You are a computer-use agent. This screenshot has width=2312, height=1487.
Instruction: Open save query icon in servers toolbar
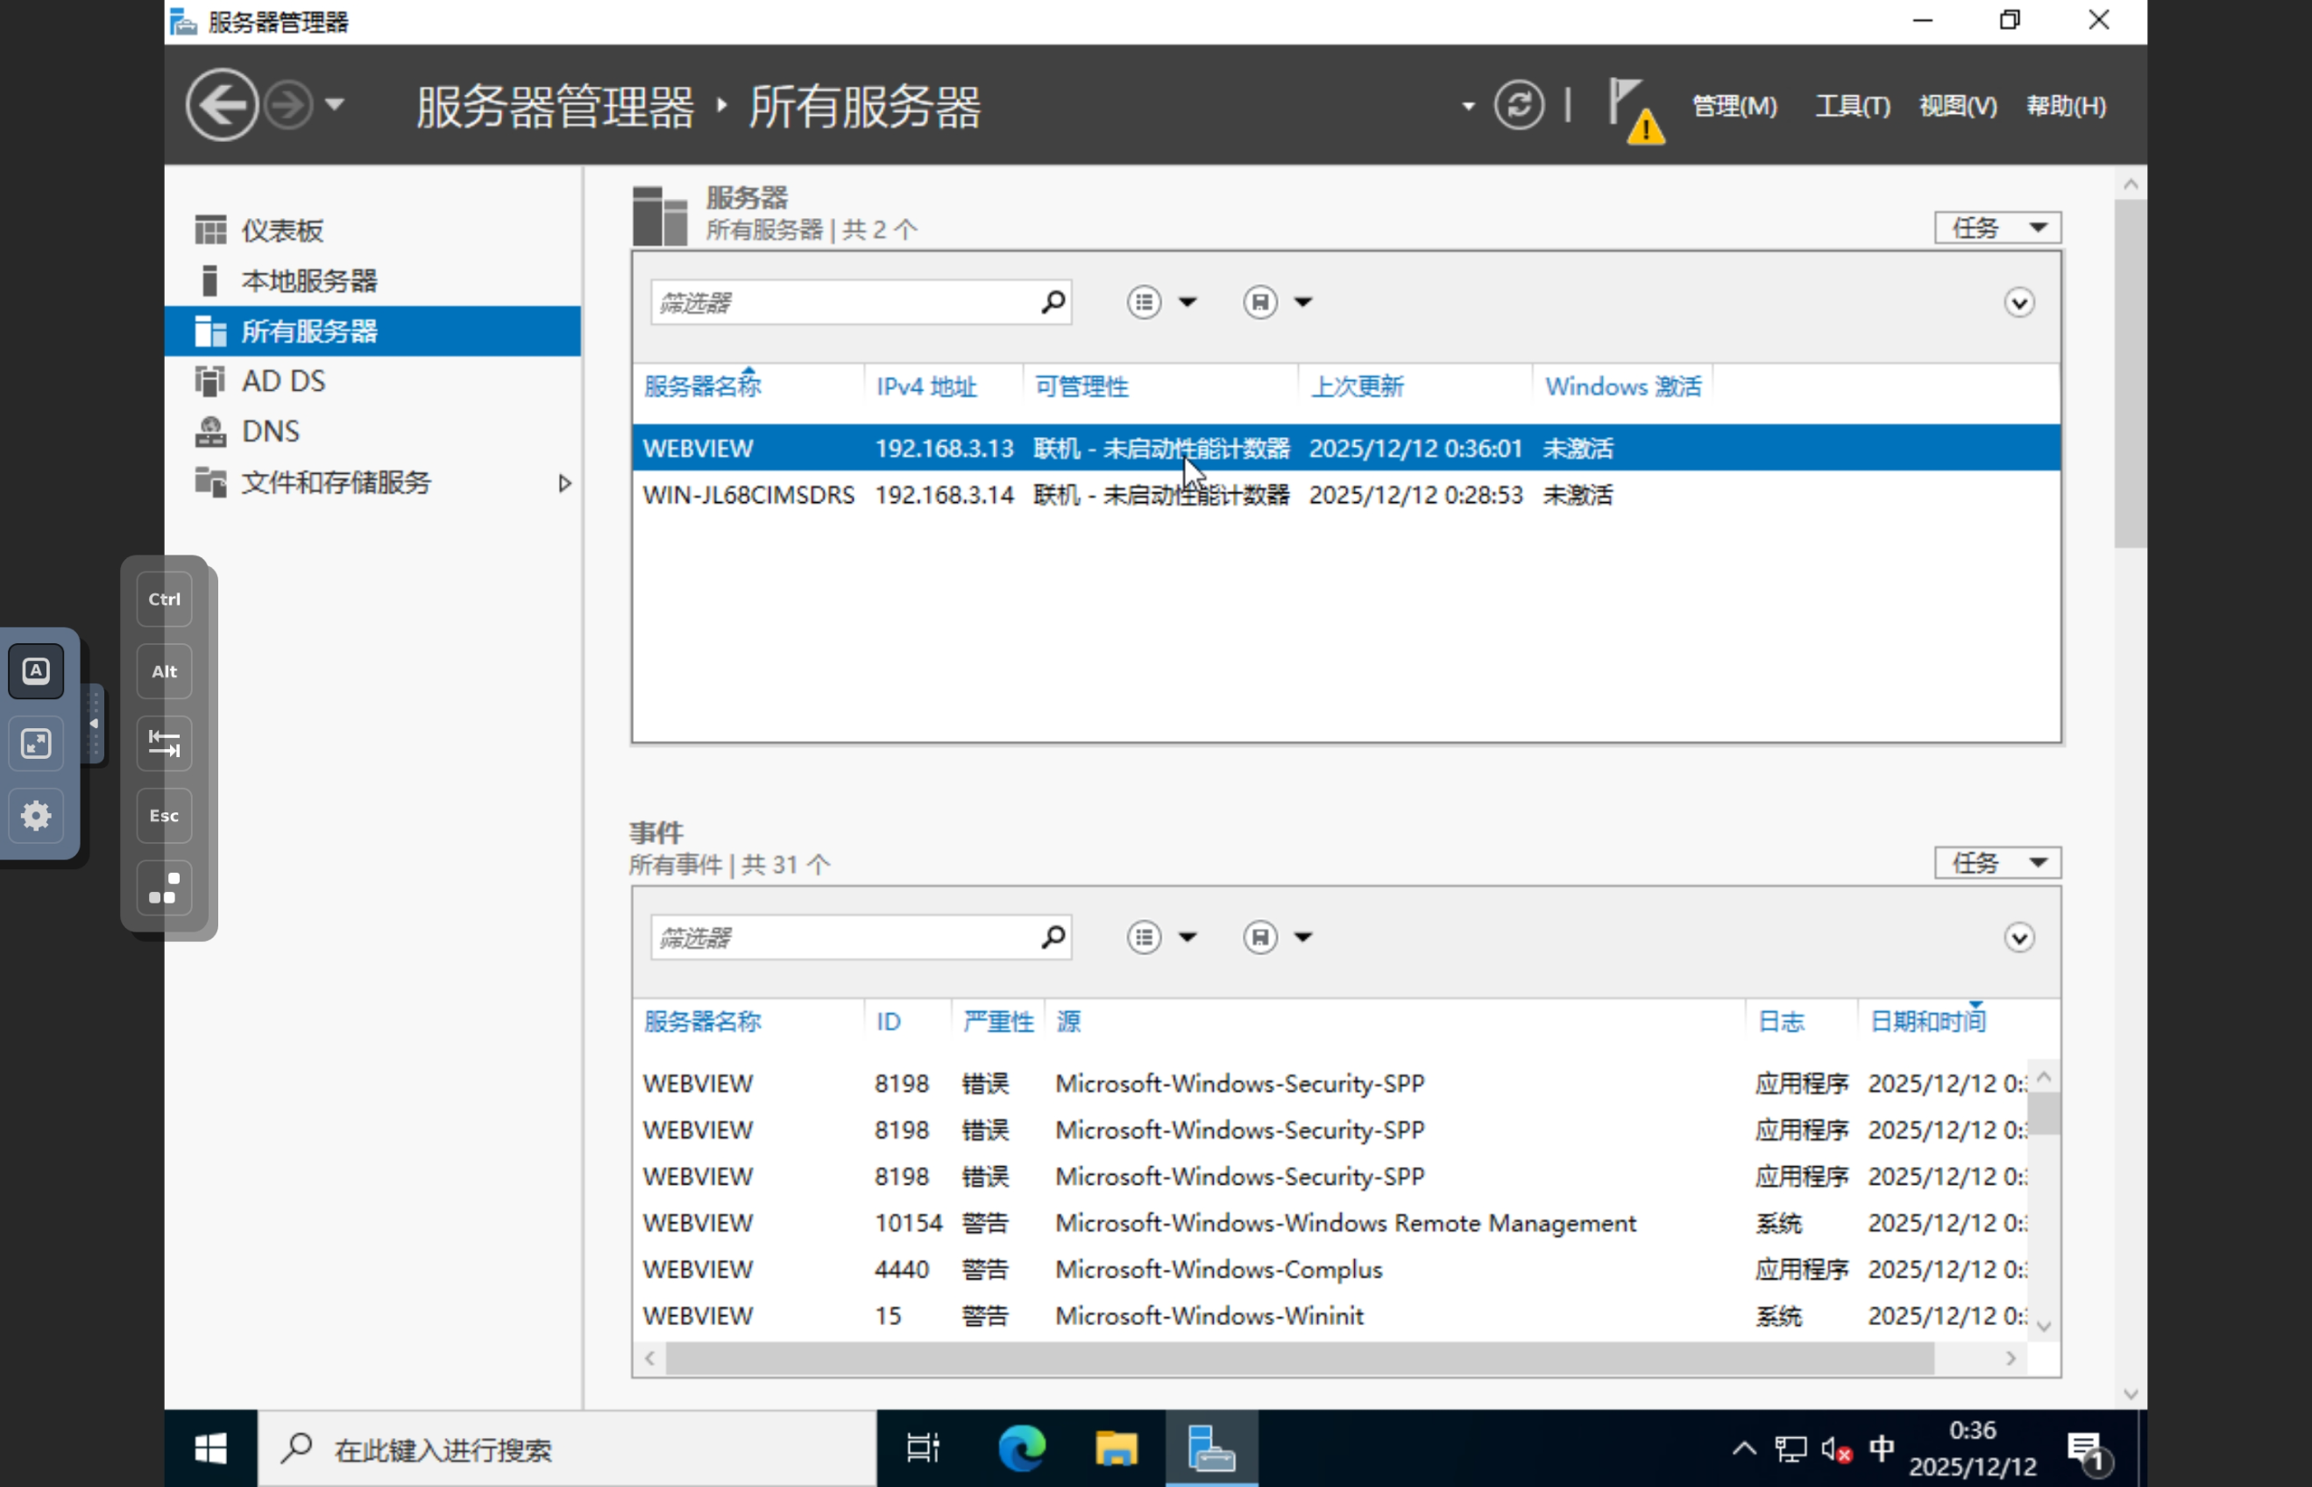click(x=1260, y=302)
